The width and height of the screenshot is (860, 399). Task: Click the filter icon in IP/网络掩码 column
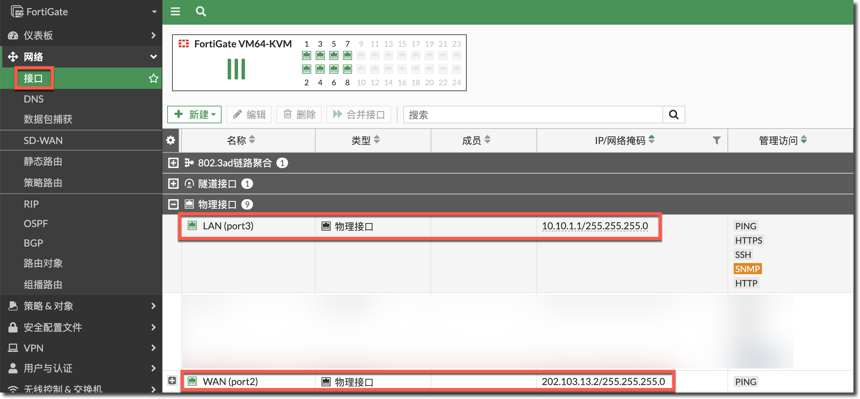[716, 140]
